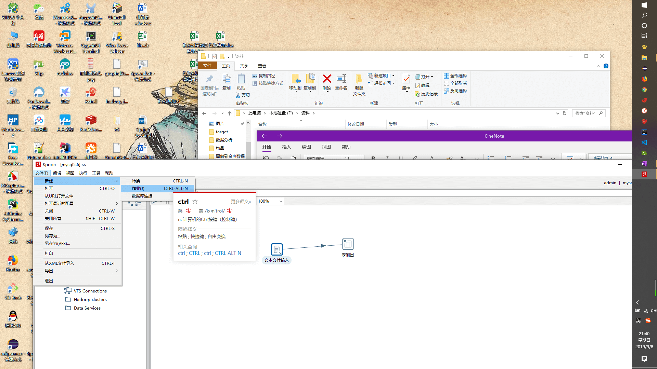This screenshot has height=369, width=657.
Task: Collapse the Explorer ribbon with the chevron
Action: pyautogui.click(x=598, y=66)
